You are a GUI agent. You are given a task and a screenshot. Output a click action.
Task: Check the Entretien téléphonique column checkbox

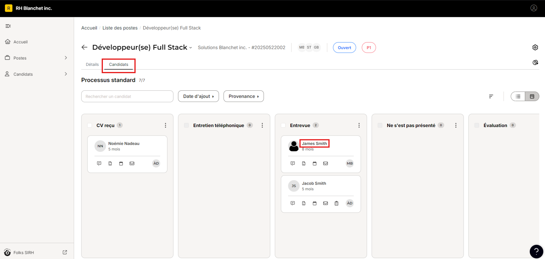coord(186,125)
